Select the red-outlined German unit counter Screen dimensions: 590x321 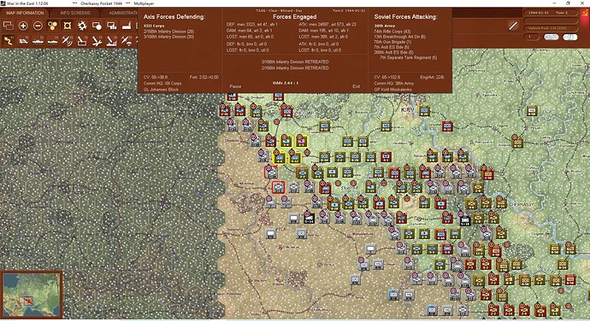[278, 187]
